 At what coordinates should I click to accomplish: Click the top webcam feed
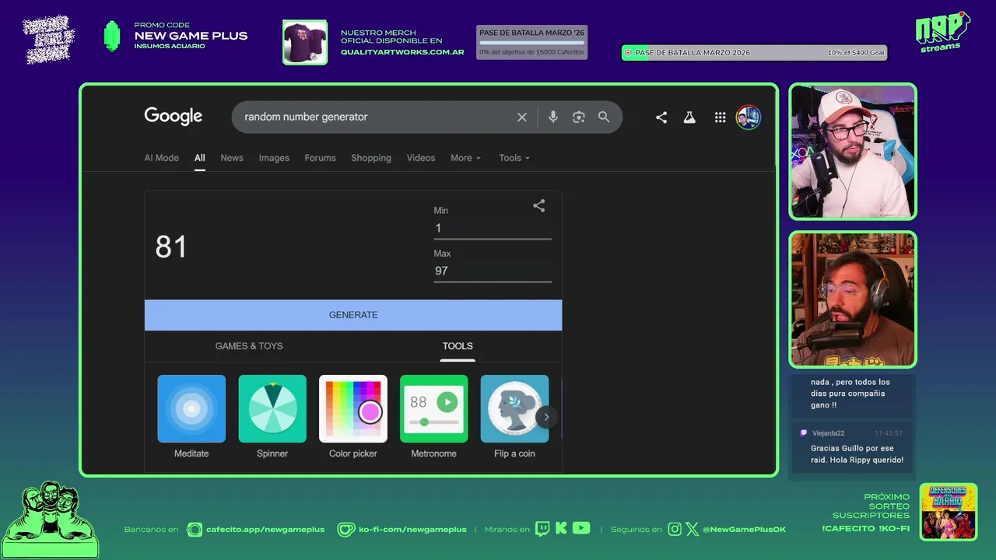[853, 152]
